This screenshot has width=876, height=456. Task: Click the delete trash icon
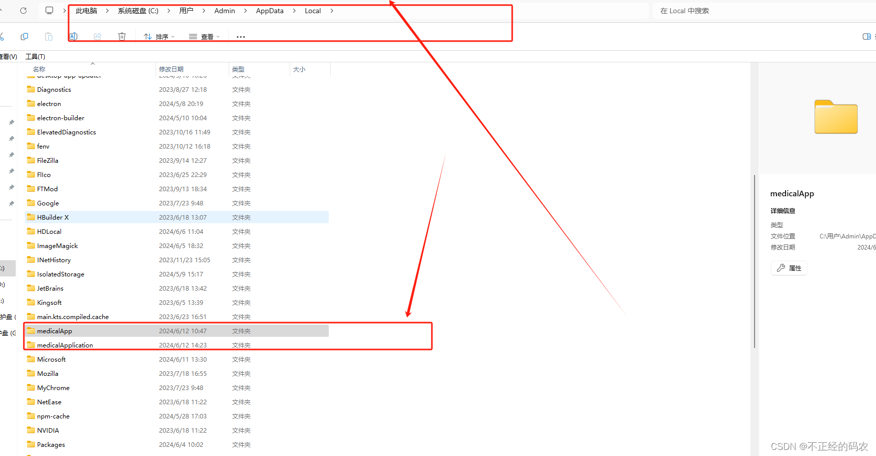pos(122,37)
